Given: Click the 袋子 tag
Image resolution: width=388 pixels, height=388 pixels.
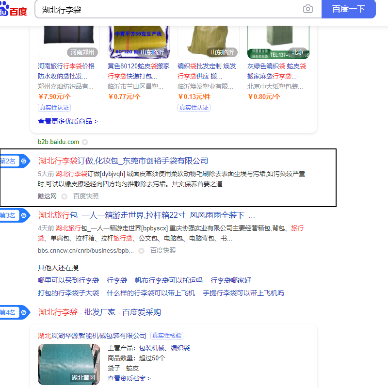Looking at the screenshot, I should (x=114, y=368).
